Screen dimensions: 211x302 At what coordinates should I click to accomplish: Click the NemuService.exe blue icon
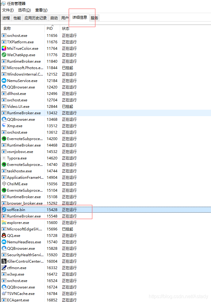tap(4, 81)
